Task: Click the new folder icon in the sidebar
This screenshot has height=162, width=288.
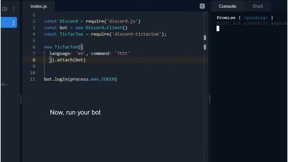Action: coord(5,9)
